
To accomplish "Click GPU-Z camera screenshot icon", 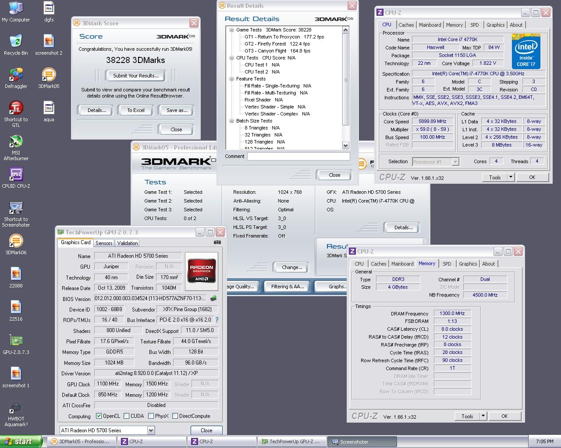I will pos(217,242).
